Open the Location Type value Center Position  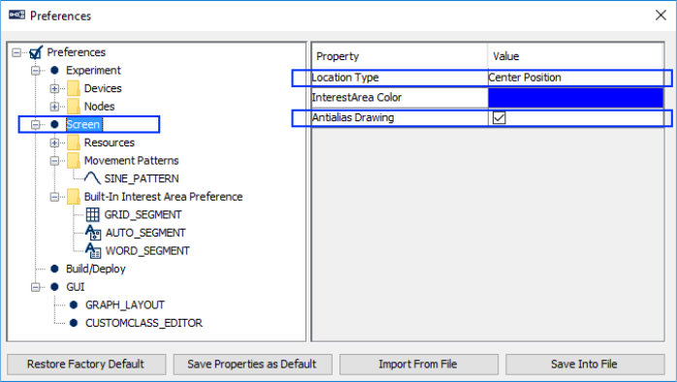point(575,78)
